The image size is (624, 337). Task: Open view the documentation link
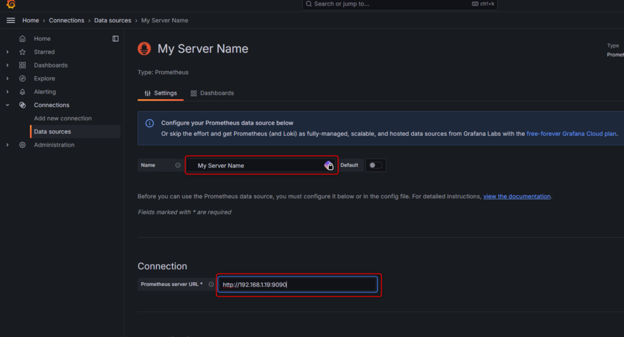(x=517, y=196)
